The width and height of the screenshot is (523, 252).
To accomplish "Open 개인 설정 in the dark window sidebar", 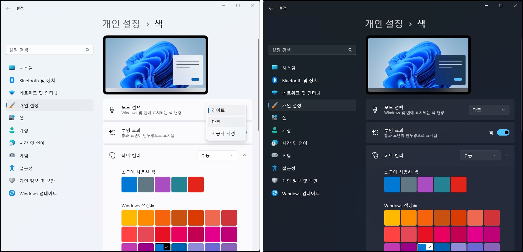I will pyautogui.click(x=312, y=105).
